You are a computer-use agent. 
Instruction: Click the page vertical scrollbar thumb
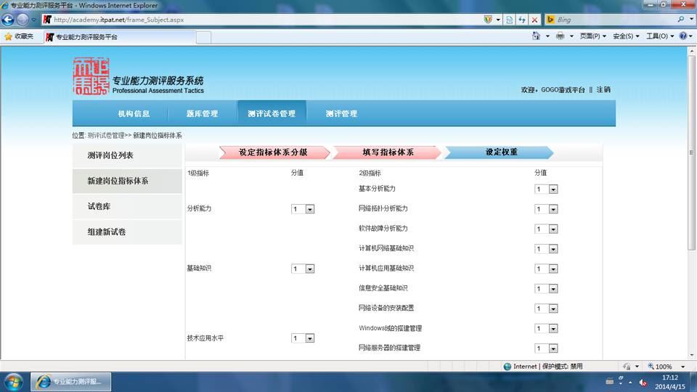tap(691, 152)
